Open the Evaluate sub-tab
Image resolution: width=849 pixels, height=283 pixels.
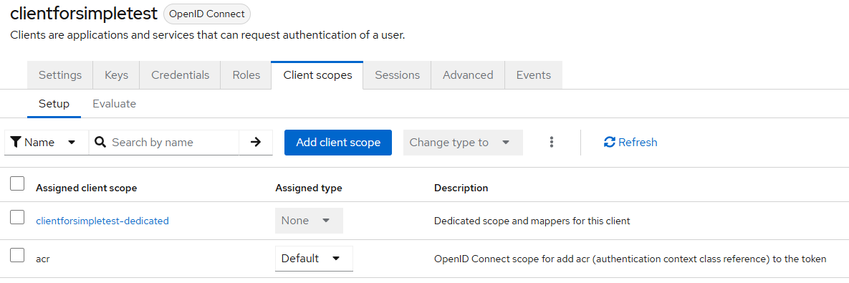114,103
